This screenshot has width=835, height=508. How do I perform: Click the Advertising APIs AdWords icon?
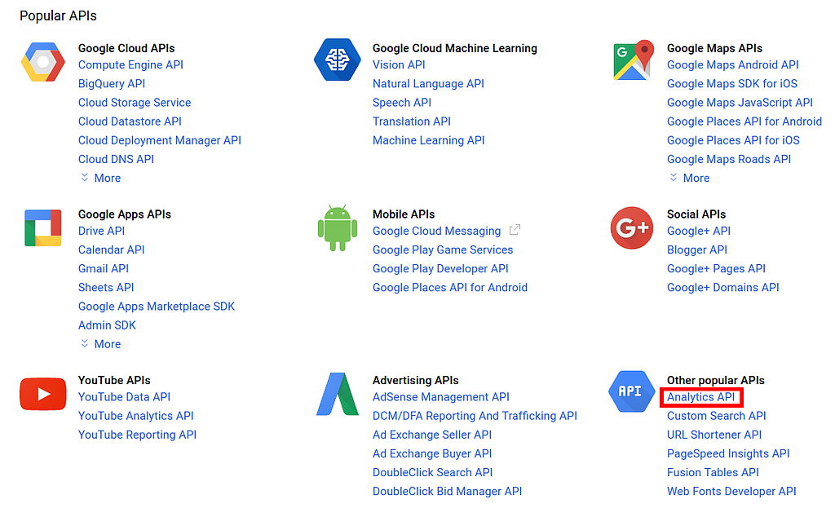[x=337, y=395]
